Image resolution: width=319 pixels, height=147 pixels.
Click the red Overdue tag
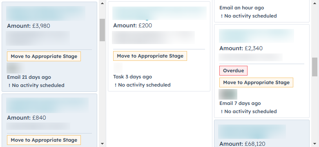point(233,71)
